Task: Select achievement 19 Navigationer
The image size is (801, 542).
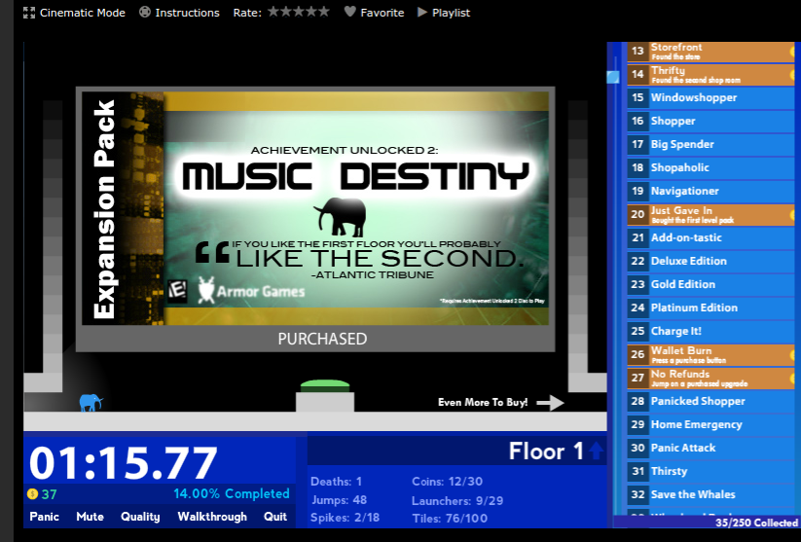Action: coord(710,191)
